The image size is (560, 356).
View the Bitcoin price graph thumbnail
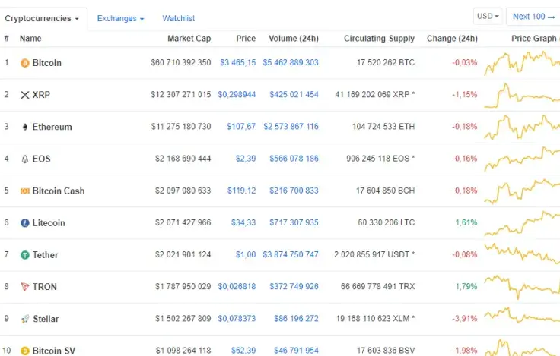tap(522, 62)
